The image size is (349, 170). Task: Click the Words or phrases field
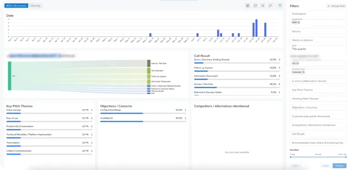point(318,40)
